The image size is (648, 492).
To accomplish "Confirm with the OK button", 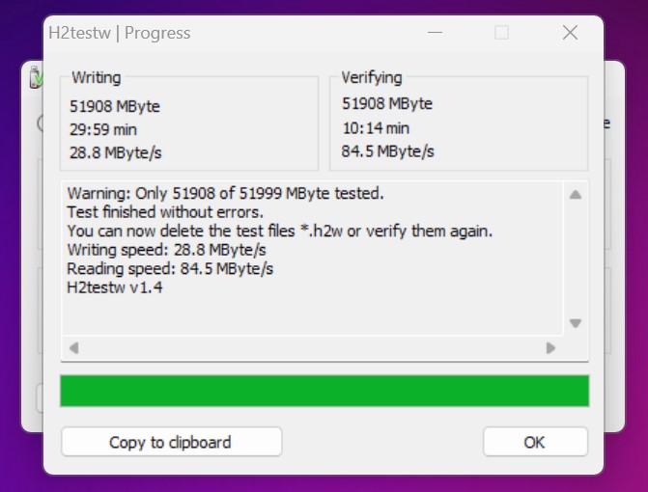I will tap(535, 442).
